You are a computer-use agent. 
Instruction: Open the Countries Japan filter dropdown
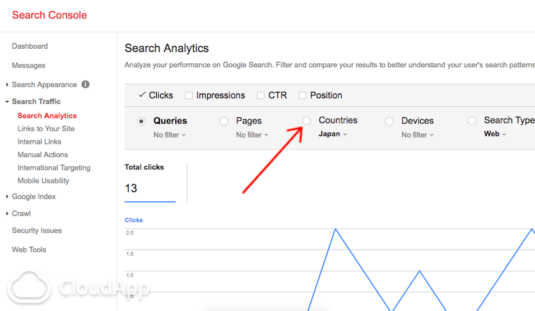[x=333, y=134]
